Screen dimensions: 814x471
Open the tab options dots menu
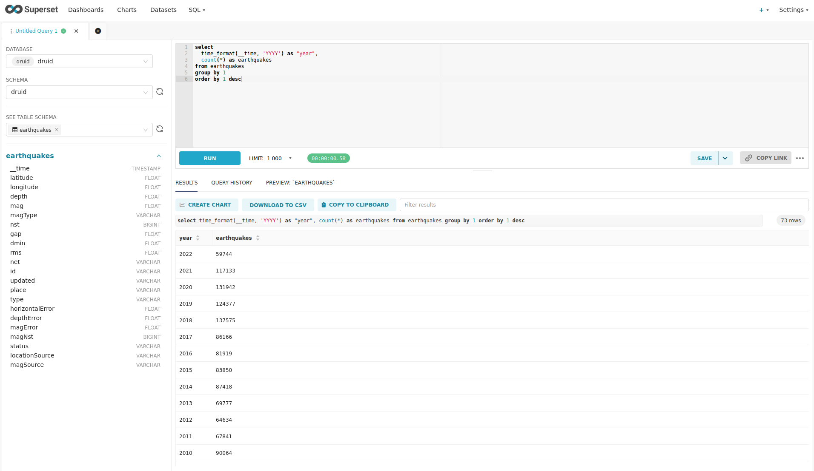coord(11,31)
